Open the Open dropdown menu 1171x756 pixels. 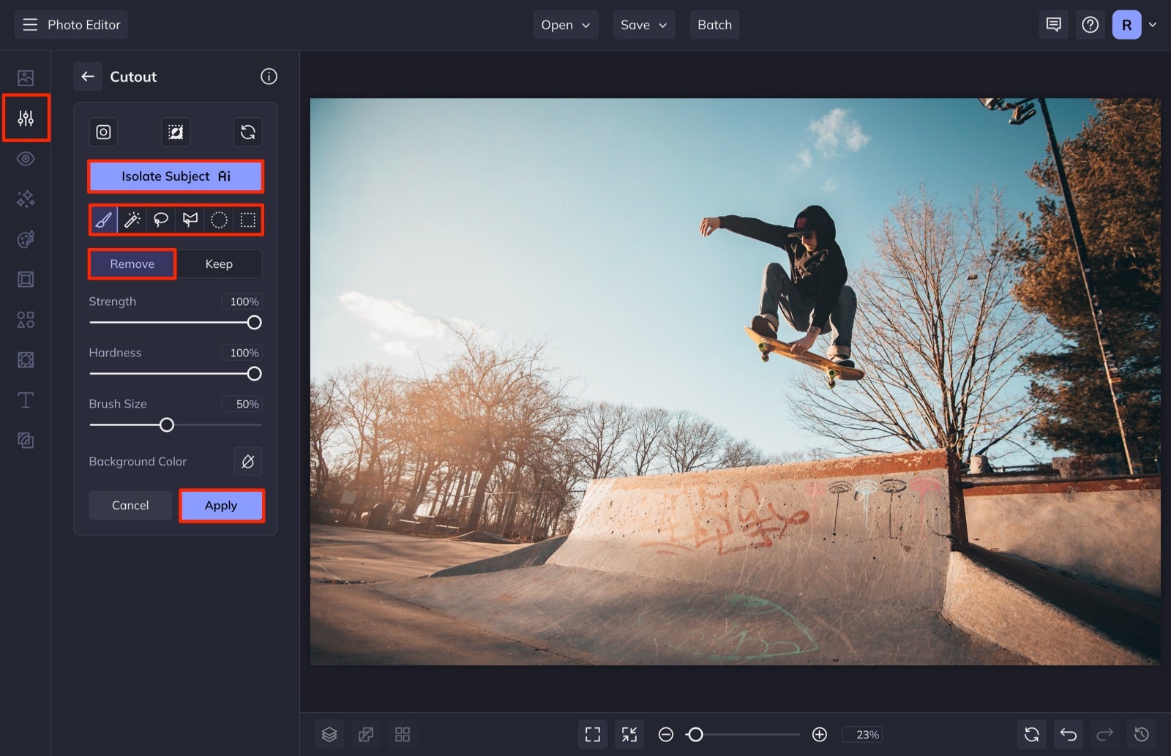tap(565, 24)
